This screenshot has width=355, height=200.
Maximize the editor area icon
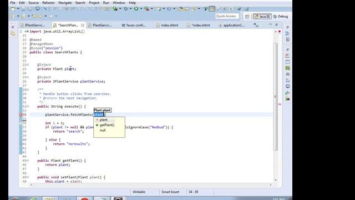276,24
